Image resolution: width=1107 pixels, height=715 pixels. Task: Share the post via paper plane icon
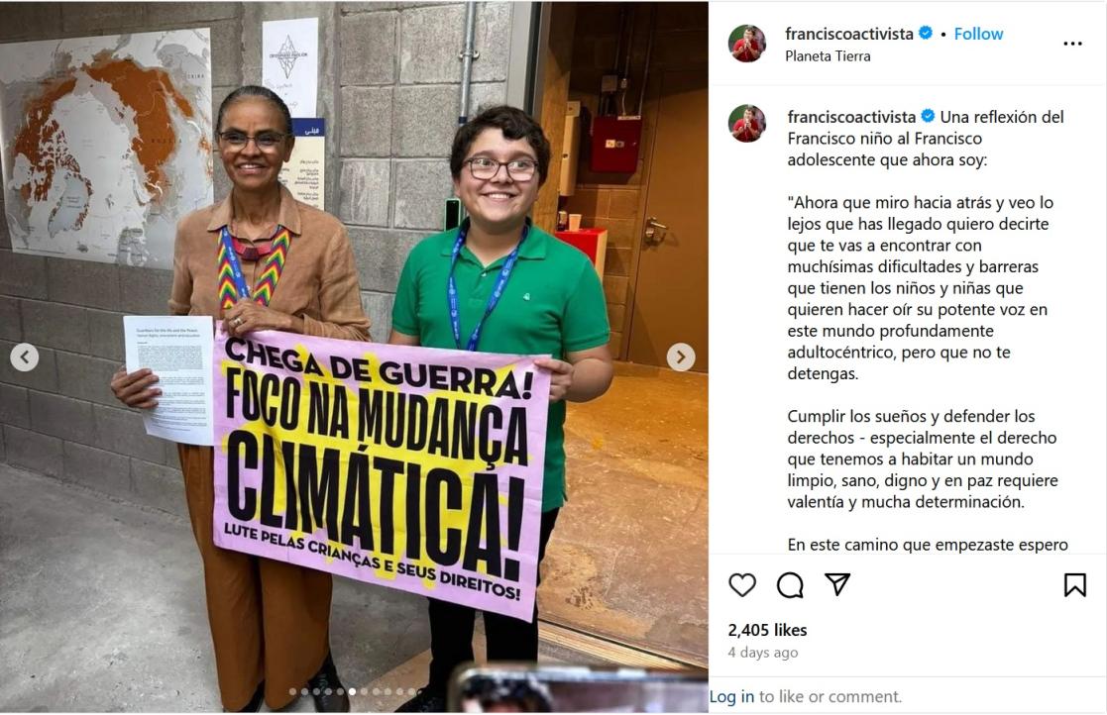click(x=837, y=584)
